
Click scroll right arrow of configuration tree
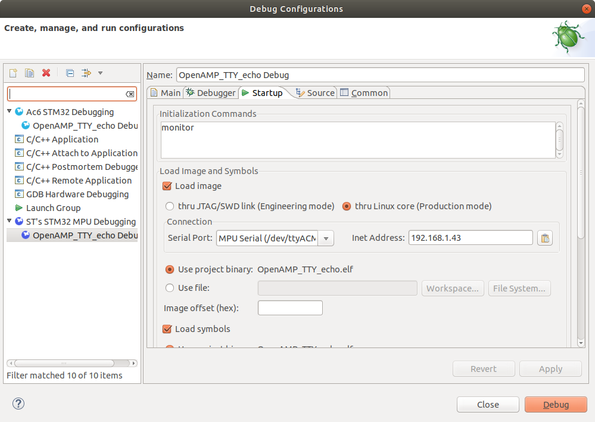pos(133,363)
